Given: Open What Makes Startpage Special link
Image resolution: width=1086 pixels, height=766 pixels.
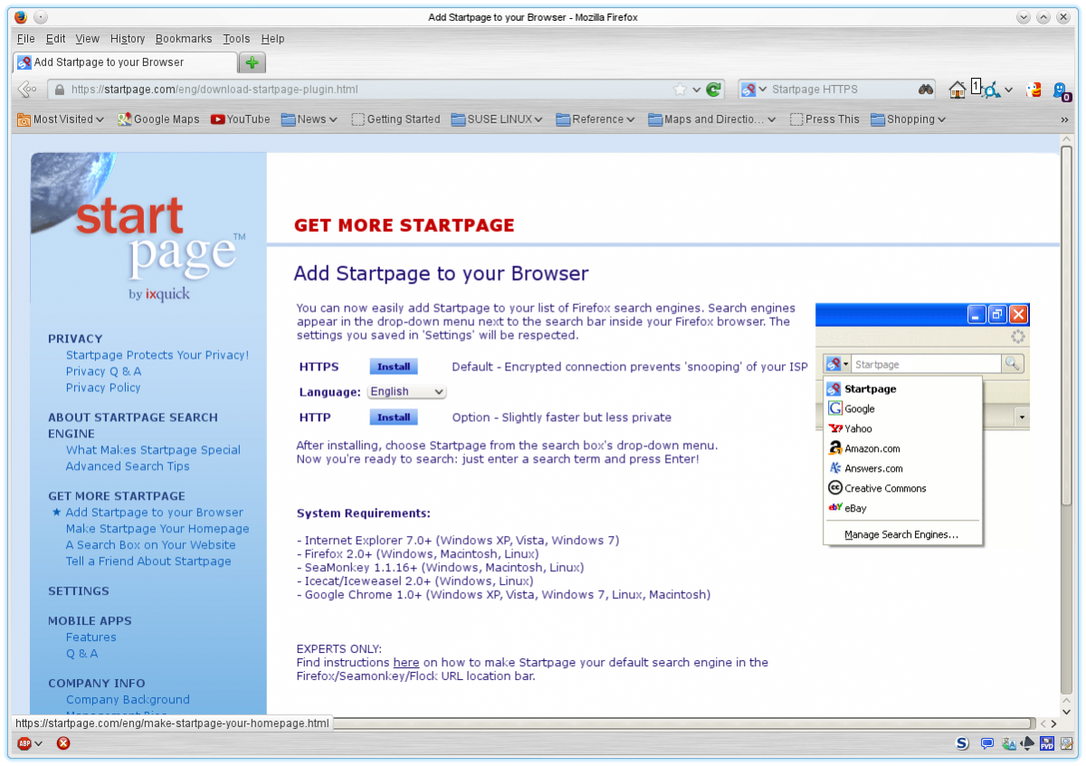Looking at the screenshot, I should pos(153,450).
